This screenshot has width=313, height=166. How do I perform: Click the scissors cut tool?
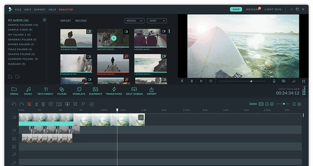point(36,104)
